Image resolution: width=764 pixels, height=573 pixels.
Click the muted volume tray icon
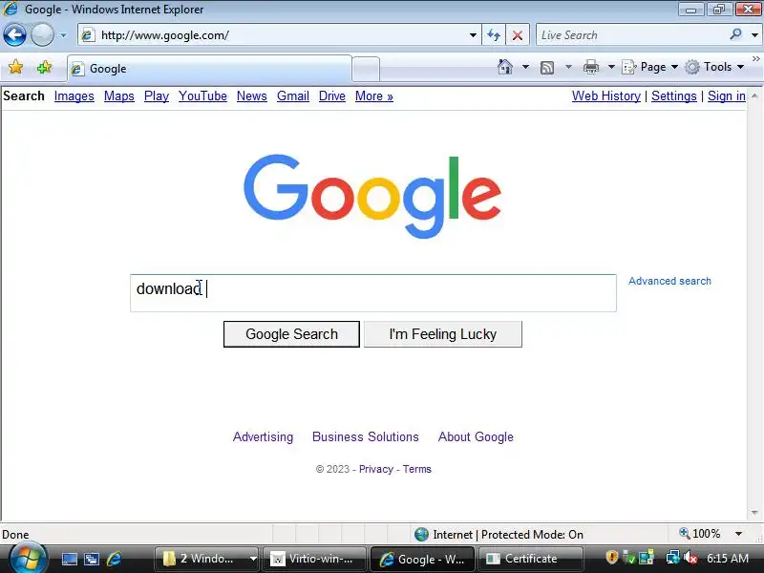tap(690, 558)
